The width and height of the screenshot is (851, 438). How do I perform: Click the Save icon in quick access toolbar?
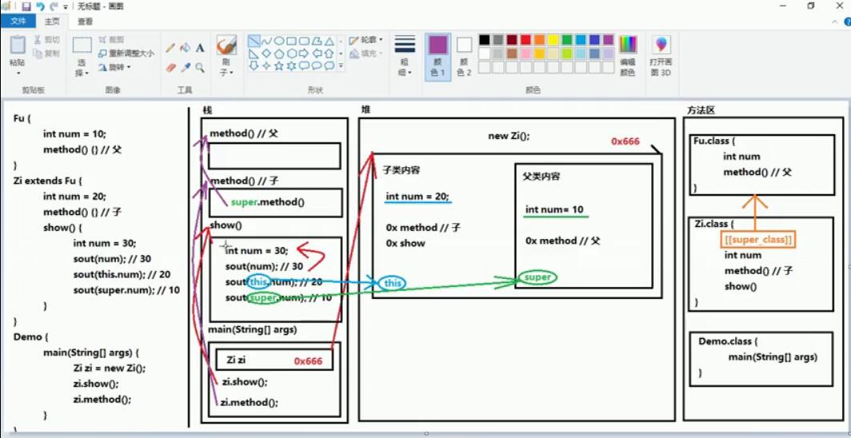[26, 6]
